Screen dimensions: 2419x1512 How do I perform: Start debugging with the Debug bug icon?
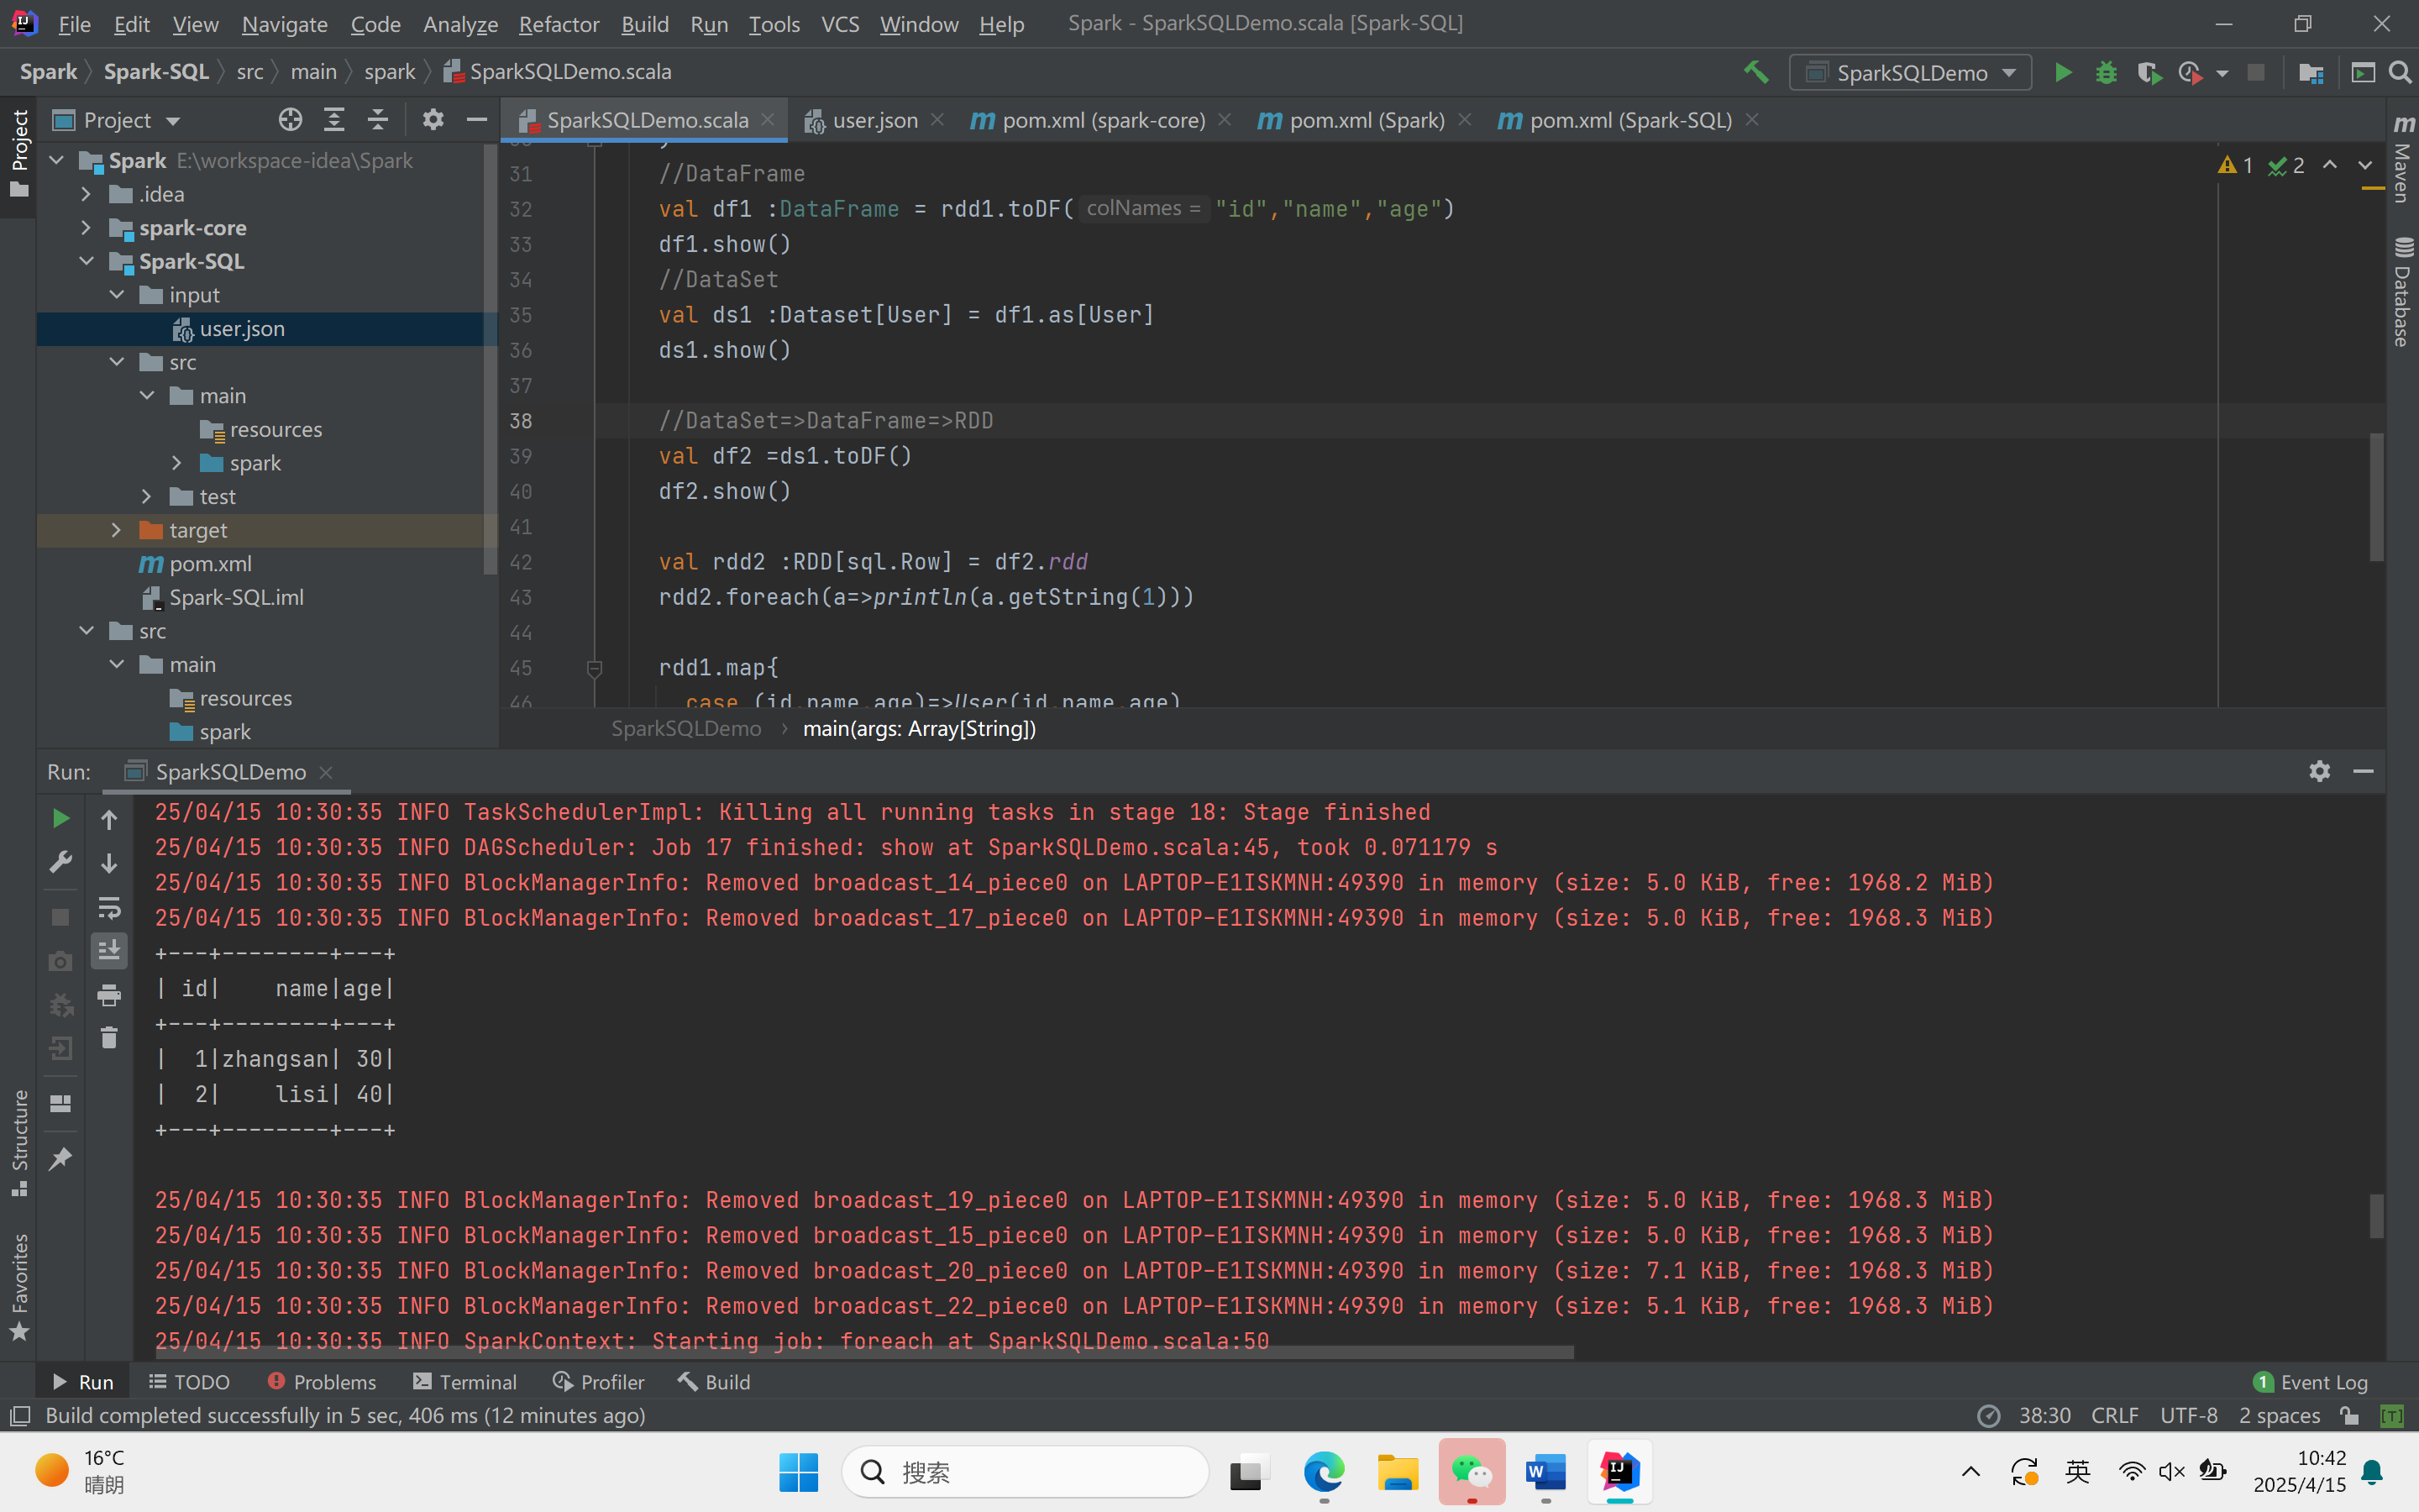tap(2105, 73)
